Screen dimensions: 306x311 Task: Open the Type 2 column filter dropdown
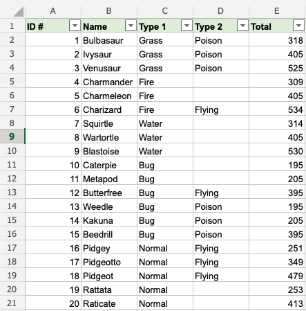(242, 26)
